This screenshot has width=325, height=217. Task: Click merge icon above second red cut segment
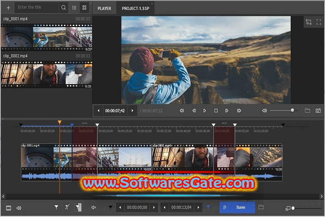(x=224, y=123)
